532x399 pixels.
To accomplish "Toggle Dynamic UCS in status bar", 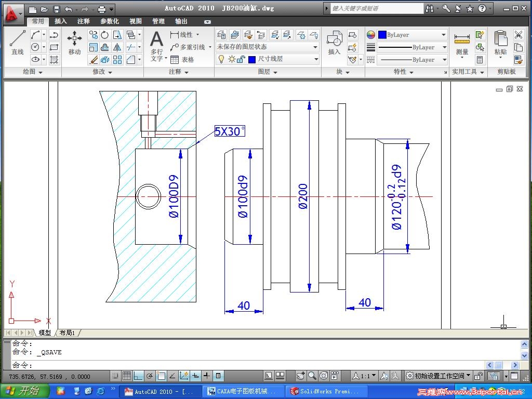I will 184,376.
